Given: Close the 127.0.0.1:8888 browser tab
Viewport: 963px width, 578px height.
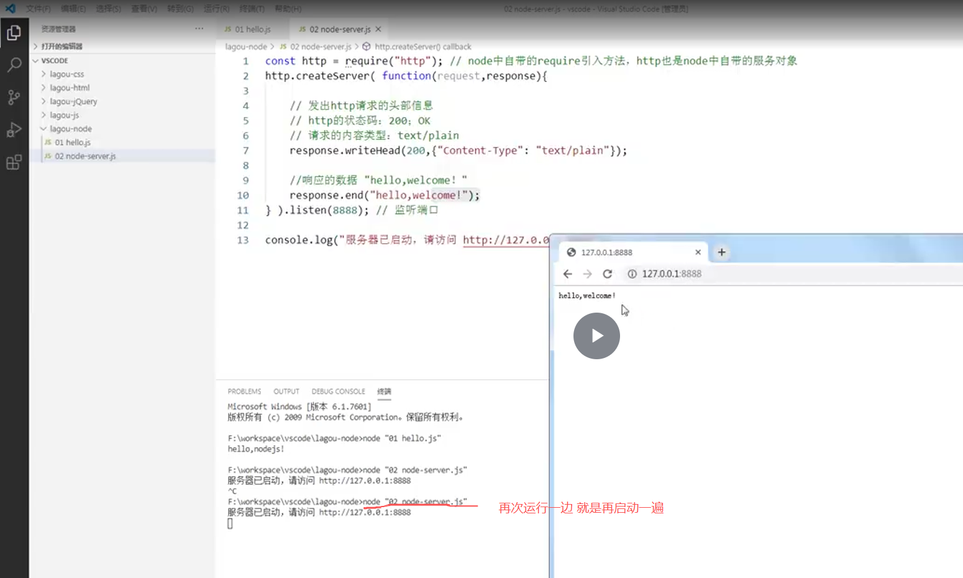Looking at the screenshot, I should 698,252.
